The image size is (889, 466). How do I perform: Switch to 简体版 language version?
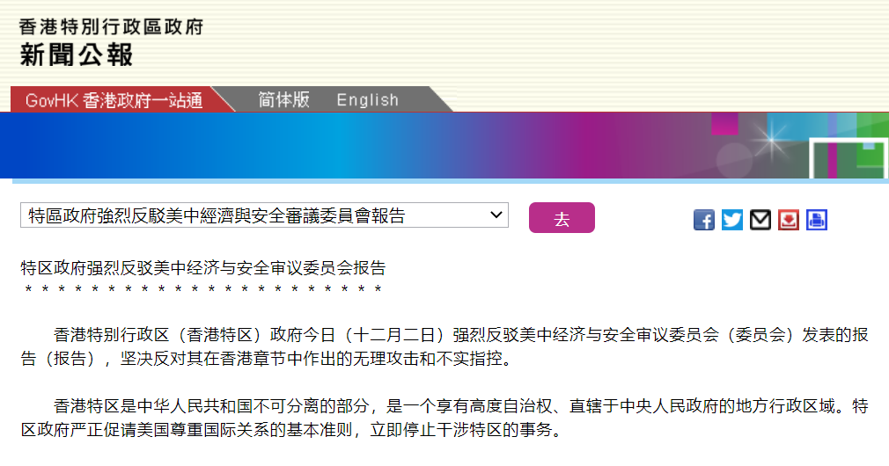283,100
